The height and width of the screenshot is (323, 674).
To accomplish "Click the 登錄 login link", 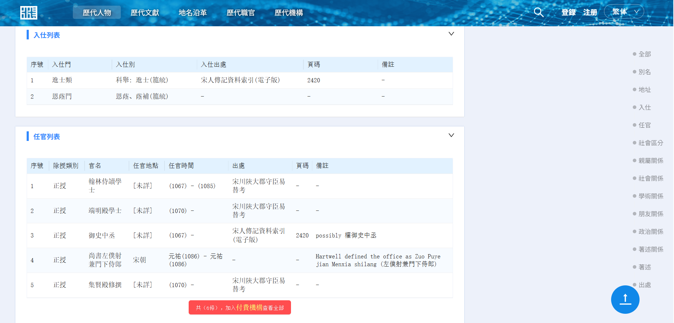I will 568,12.
